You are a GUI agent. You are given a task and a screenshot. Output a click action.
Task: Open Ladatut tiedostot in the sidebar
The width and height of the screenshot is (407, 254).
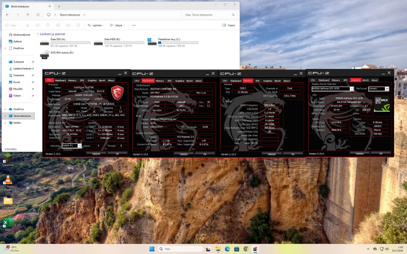click(x=21, y=69)
